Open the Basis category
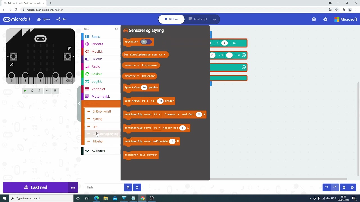Viewport: 360px width, 202px height. click(x=101, y=37)
